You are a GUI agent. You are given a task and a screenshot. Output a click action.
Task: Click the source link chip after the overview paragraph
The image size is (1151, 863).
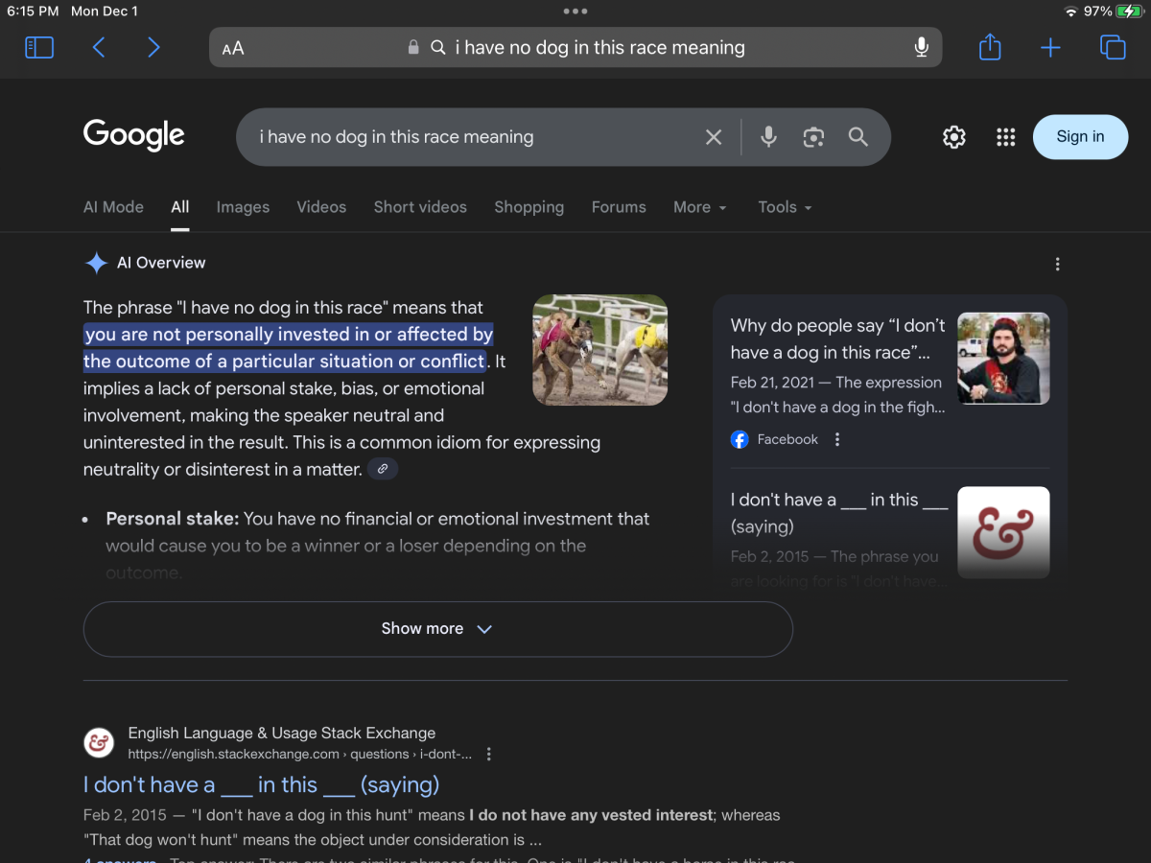[383, 469]
